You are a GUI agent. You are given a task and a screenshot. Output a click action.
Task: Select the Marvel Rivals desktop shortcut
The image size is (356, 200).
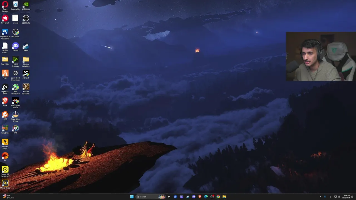pos(5,184)
